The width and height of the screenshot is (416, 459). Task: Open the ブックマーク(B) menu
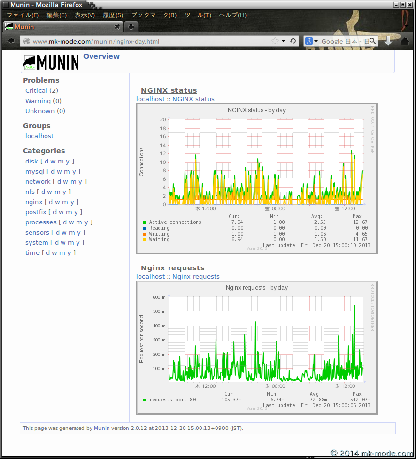coord(154,15)
